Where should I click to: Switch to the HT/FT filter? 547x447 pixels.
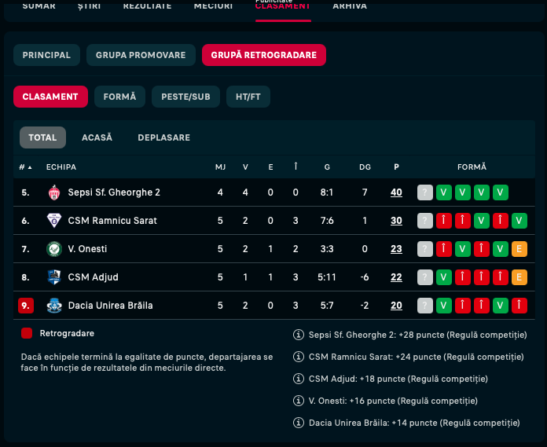click(x=248, y=97)
